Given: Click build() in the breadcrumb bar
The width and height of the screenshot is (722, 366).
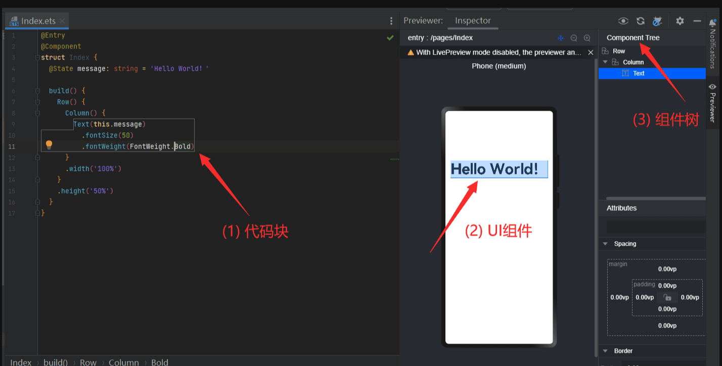Looking at the screenshot, I should coord(56,362).
